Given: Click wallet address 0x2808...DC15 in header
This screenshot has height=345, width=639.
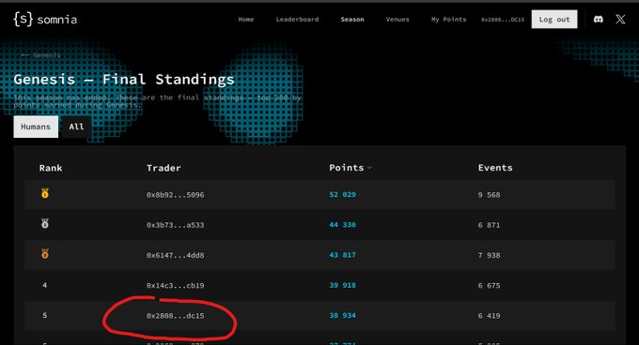Looking at the screenshot, I should point(503,20).
